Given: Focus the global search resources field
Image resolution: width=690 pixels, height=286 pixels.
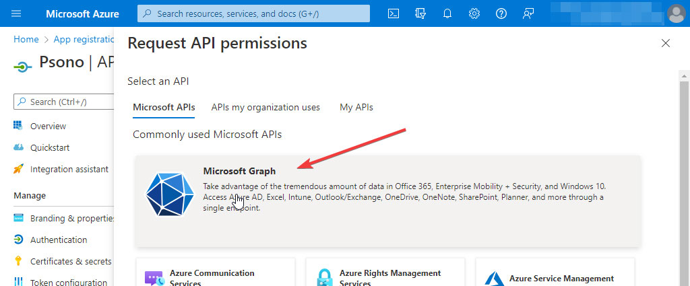Looking at the screenshot, I should [253, 13].
